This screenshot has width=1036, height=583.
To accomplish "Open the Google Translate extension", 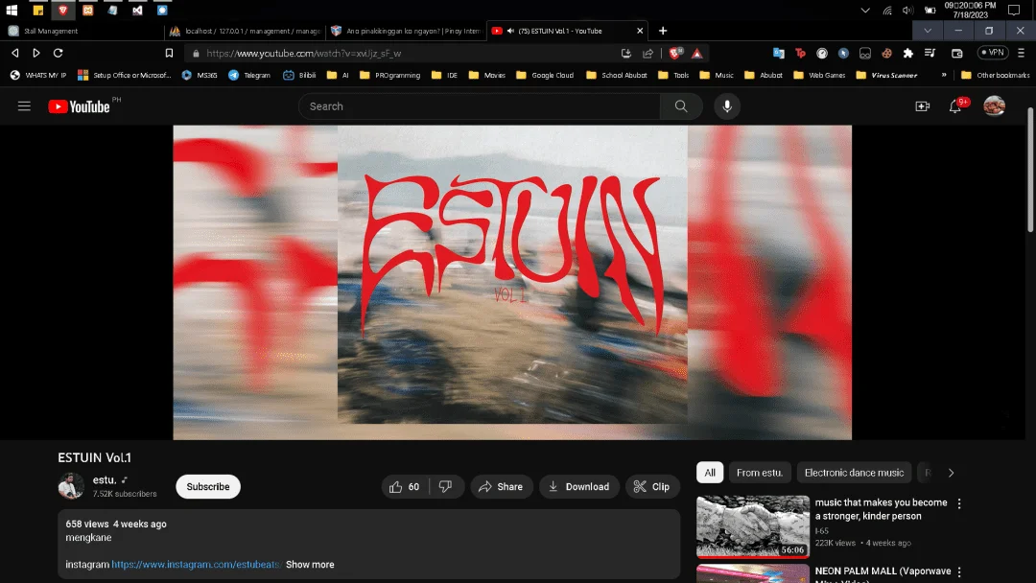I will tap(778, 53).
